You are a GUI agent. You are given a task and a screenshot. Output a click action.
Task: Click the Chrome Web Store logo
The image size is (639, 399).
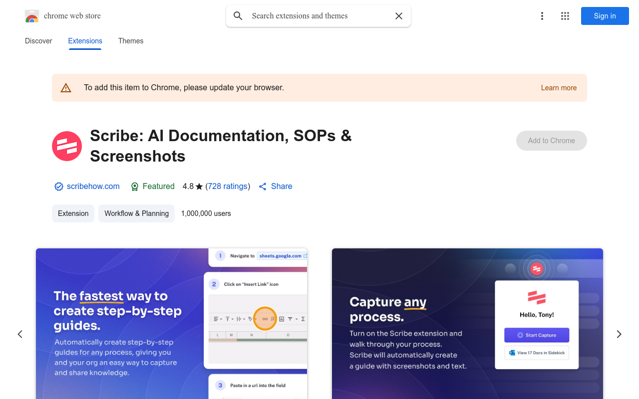click(x=32, y=16)
